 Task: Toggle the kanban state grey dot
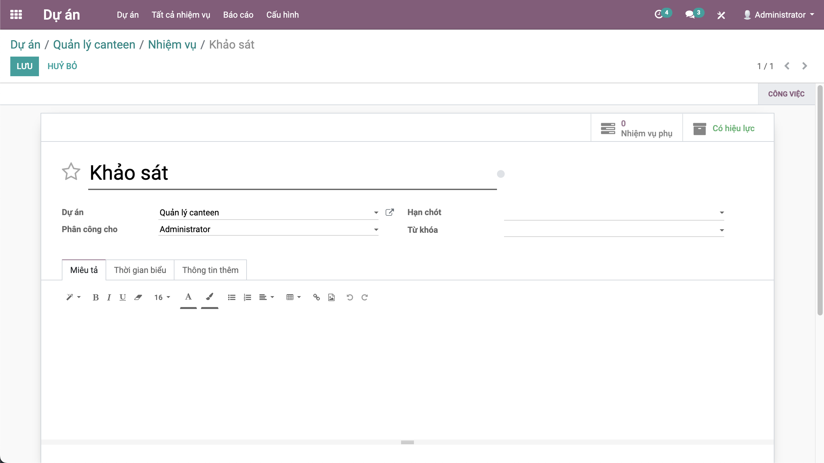tap(501, 174)
